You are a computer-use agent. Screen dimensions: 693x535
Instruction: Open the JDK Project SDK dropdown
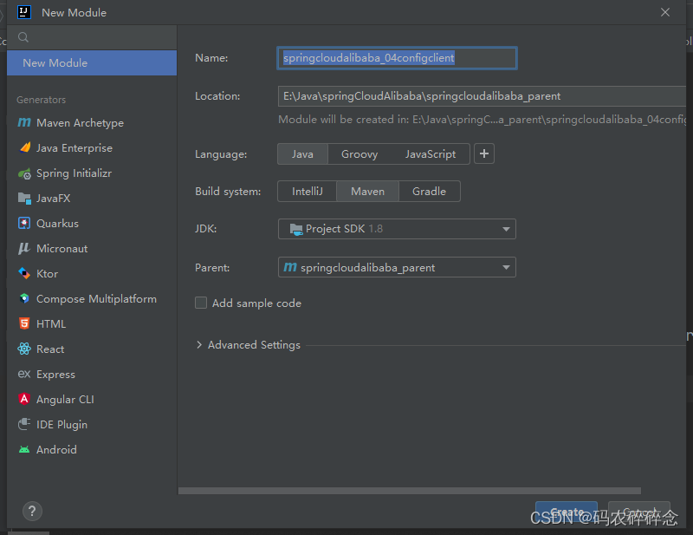[397, 229]
